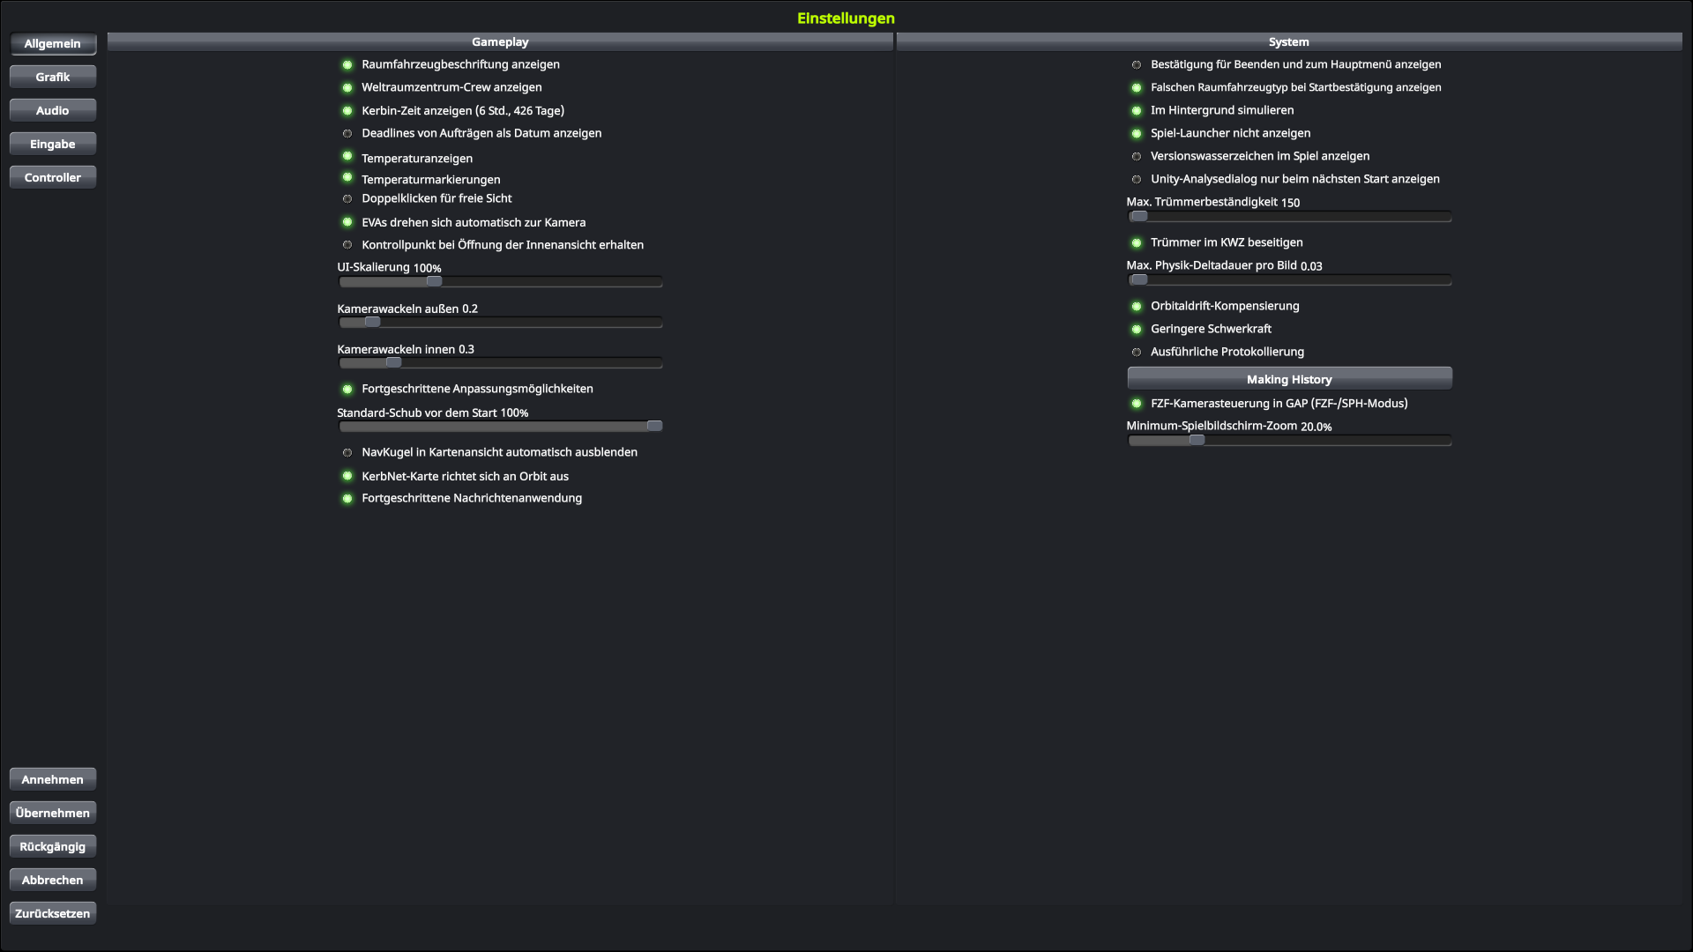Screen dimensions: 1693x952
Task: Switch to Audio settings tab
Action: (x=53, y=110)
